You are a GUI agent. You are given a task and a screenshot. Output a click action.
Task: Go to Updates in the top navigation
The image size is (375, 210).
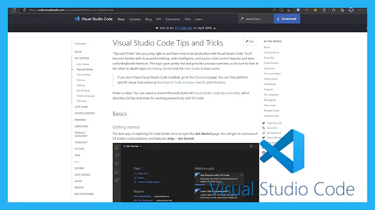[135, 19]
